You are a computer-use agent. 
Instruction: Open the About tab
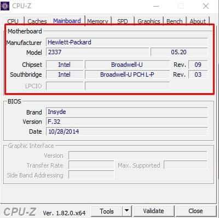[x=198, y=21]
